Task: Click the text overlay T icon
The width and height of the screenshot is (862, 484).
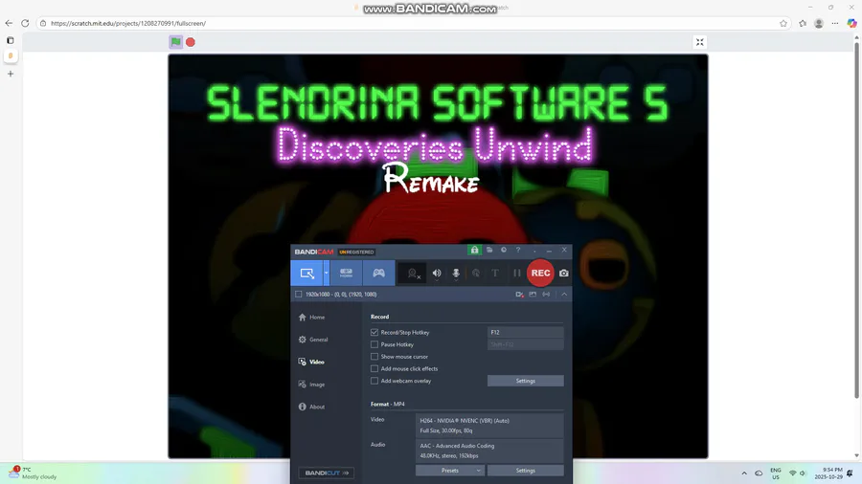Action: [495, 273]
